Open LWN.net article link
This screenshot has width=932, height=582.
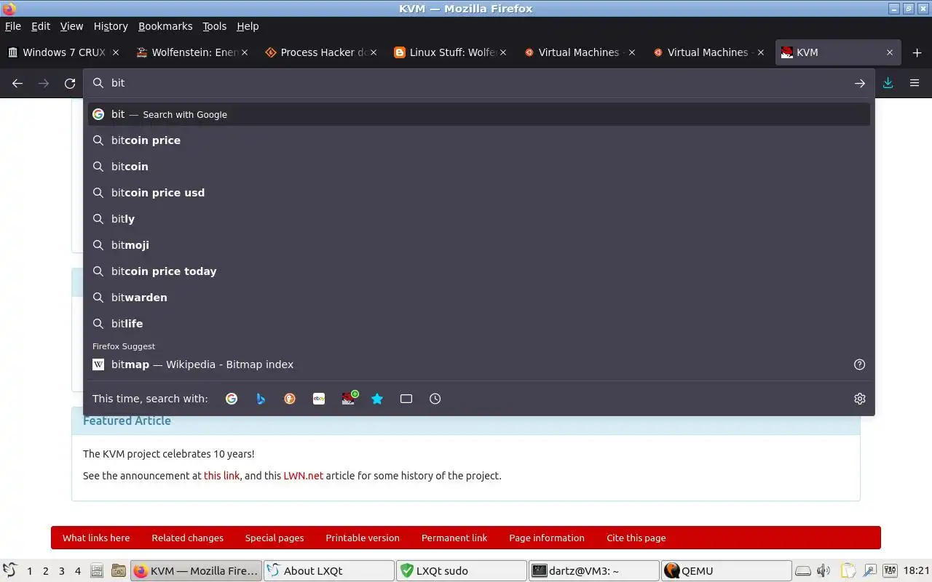click(304, 476)
